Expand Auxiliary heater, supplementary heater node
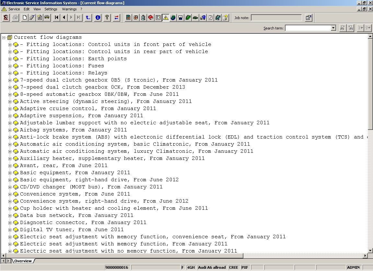Viewport: 373px width, 271px height. tap(10, 159)
